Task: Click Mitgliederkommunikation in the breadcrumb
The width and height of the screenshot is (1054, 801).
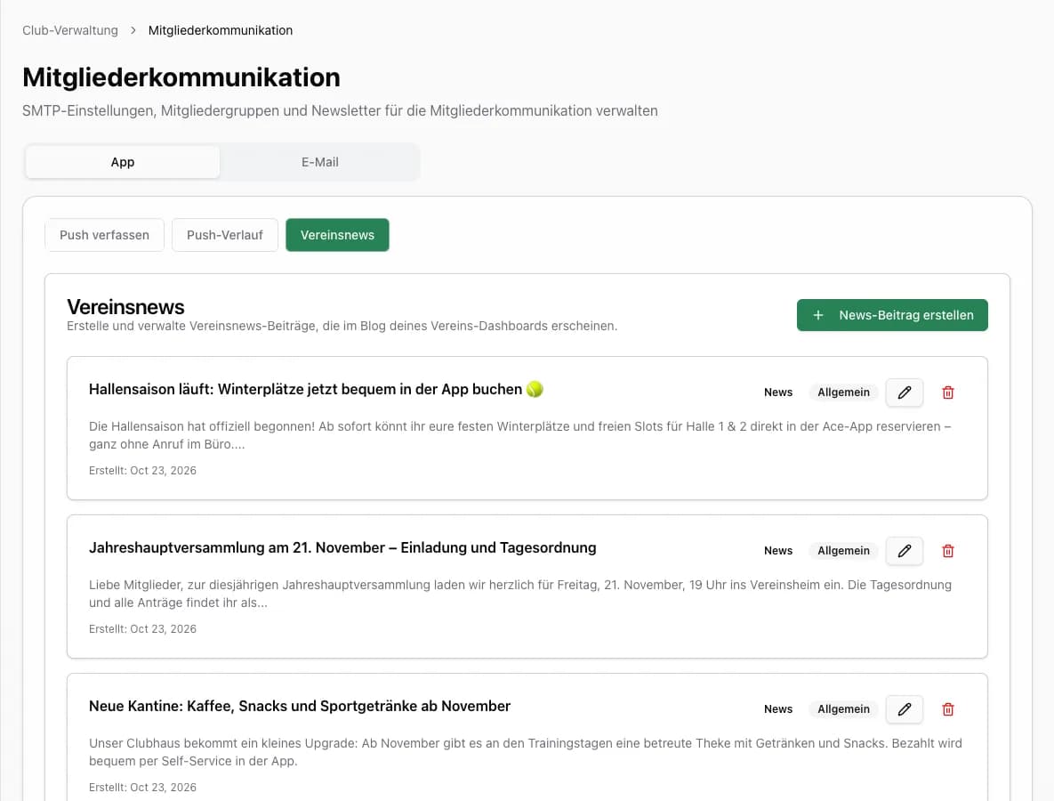Action: 221,30
